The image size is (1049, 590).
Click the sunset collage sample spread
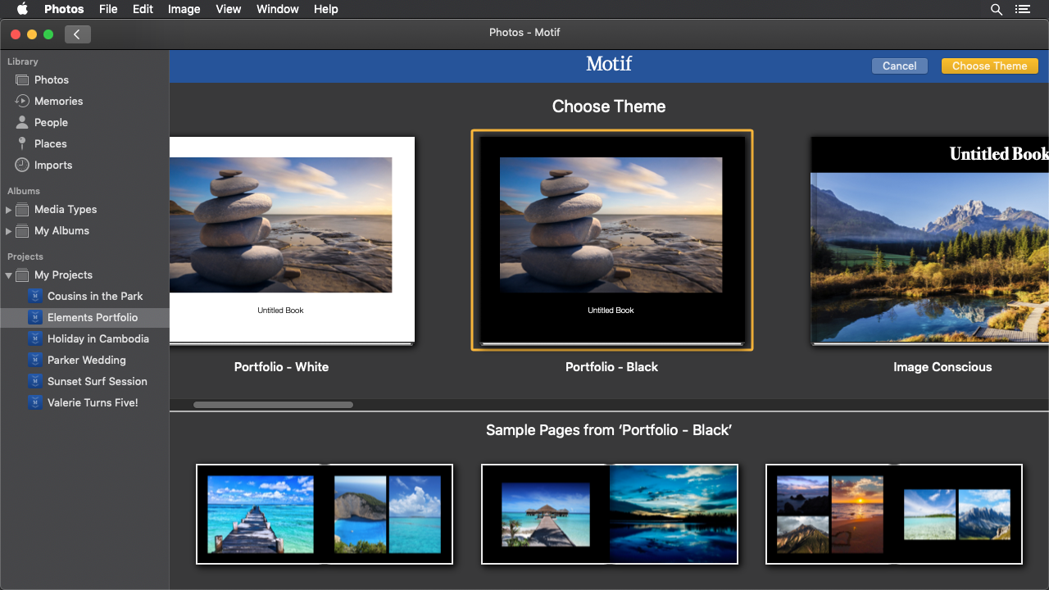(x=894, y=514)
